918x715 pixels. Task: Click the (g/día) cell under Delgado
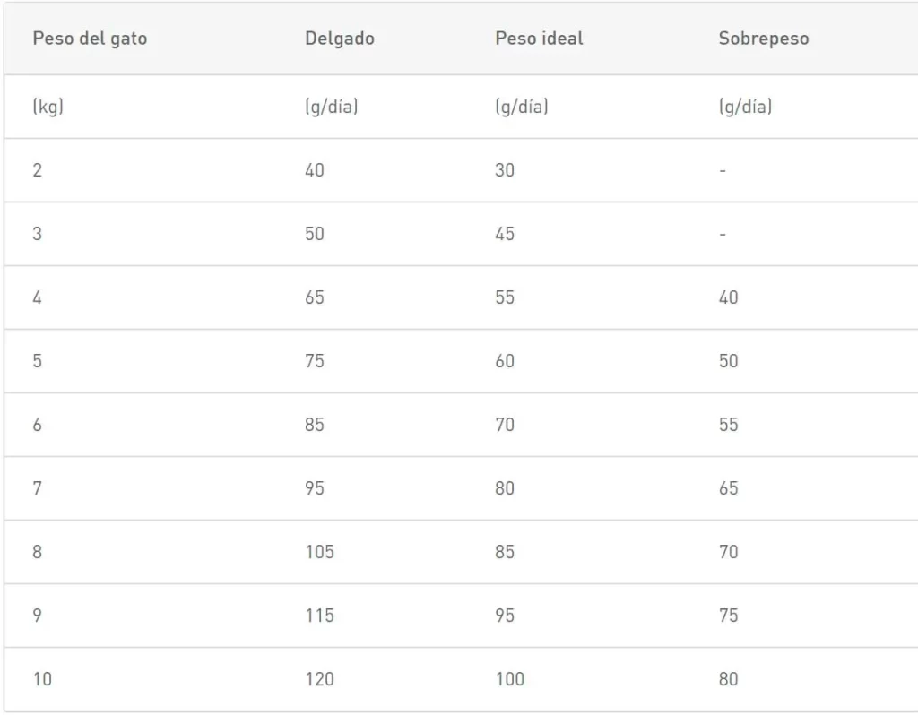point(331,107)
